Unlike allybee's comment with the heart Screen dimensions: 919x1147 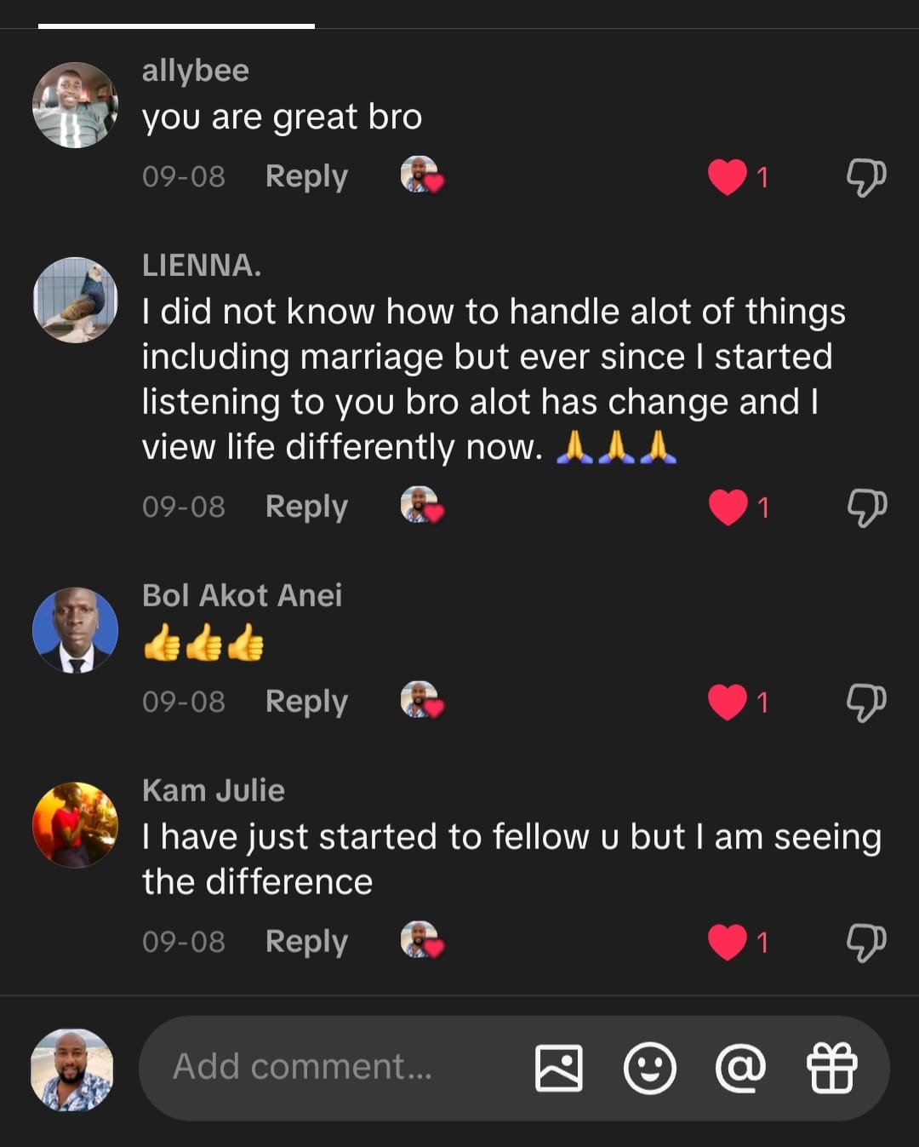point(728,177)
